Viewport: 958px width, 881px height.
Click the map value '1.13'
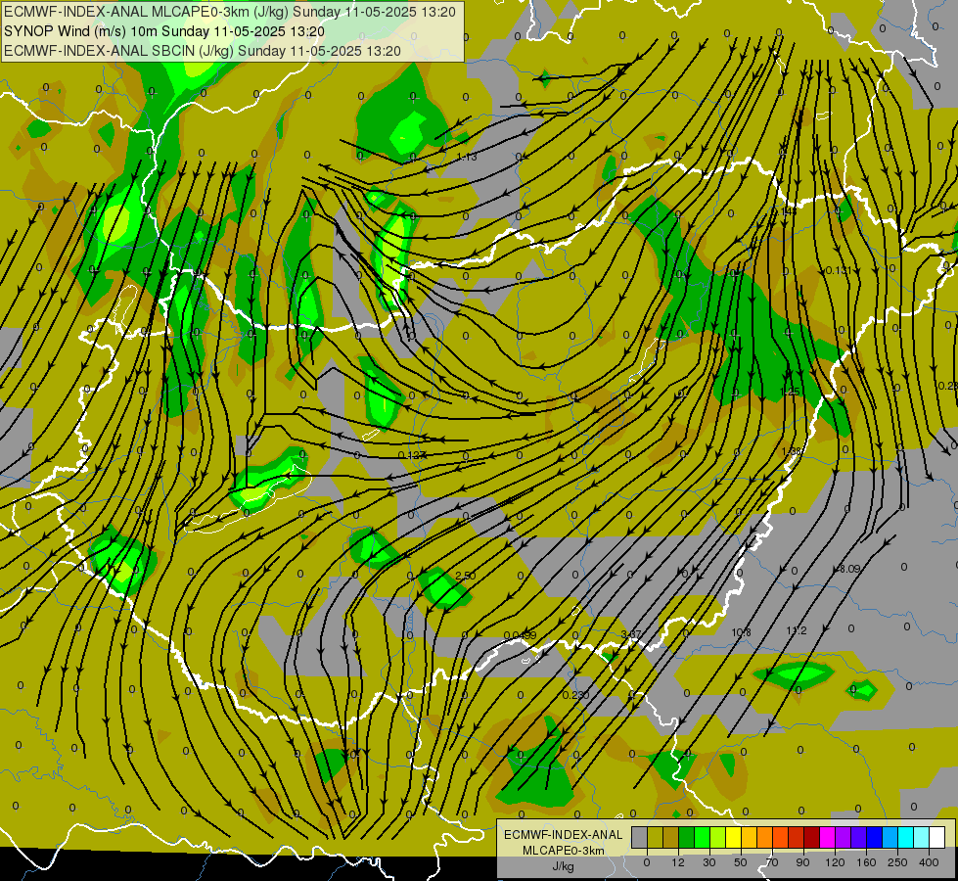[x=467, y=158]
